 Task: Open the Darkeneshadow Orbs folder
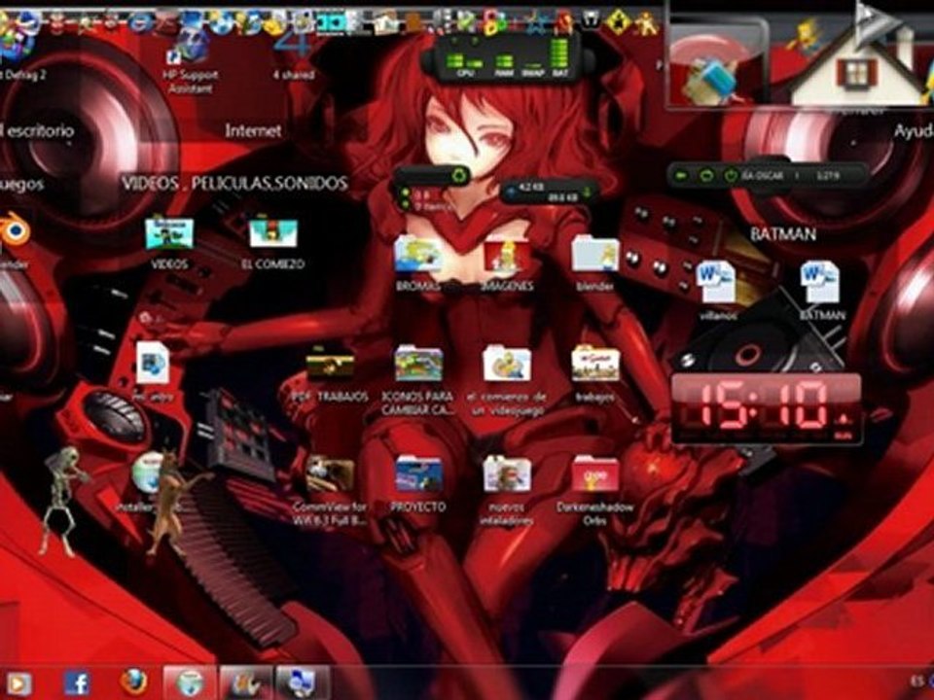595,491
